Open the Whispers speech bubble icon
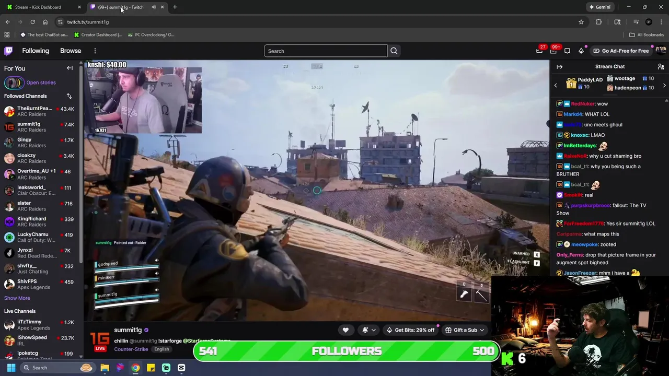The height and width of the screenshot is (376, 669). click(567, 51)
